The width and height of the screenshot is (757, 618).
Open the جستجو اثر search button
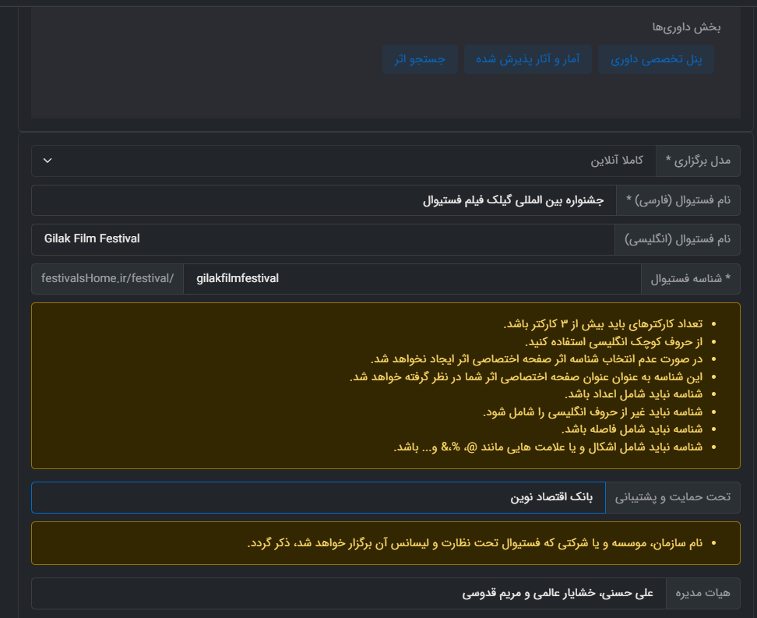click(x=420, y=60)
